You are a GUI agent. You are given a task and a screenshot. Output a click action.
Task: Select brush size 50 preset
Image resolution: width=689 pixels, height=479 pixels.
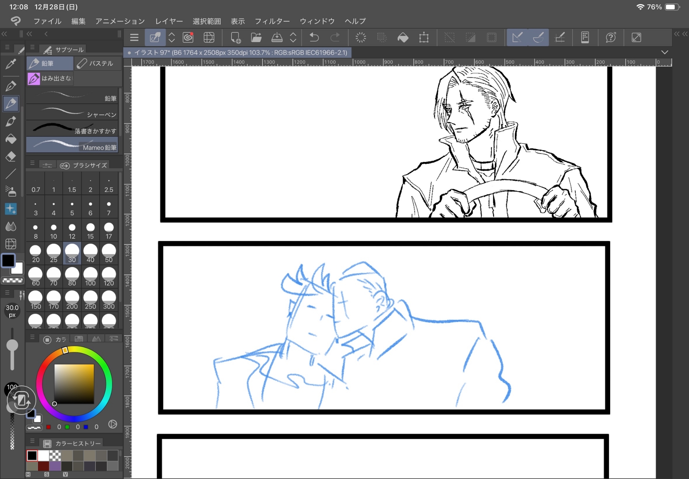pyautogui.click(x=109, y=253)
